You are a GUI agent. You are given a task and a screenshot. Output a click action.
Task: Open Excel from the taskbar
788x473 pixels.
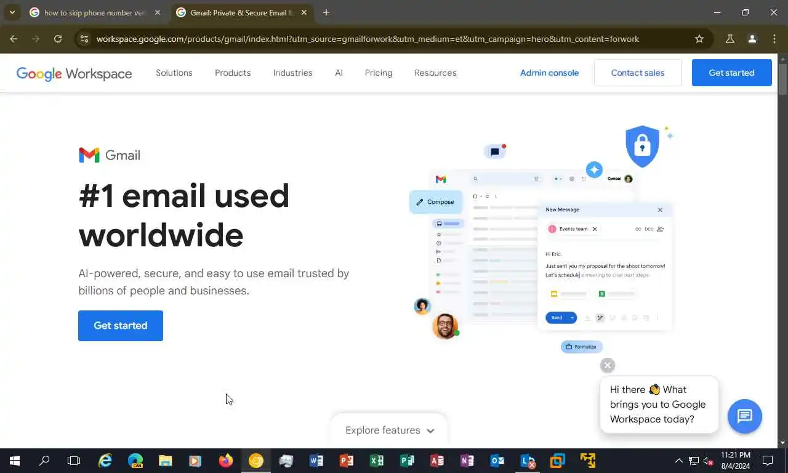(x=377, y=461)
